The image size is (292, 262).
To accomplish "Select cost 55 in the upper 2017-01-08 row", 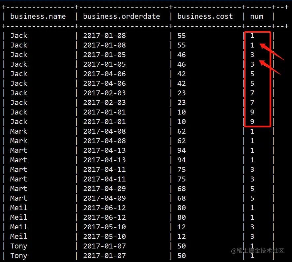I will pos(181,35).
